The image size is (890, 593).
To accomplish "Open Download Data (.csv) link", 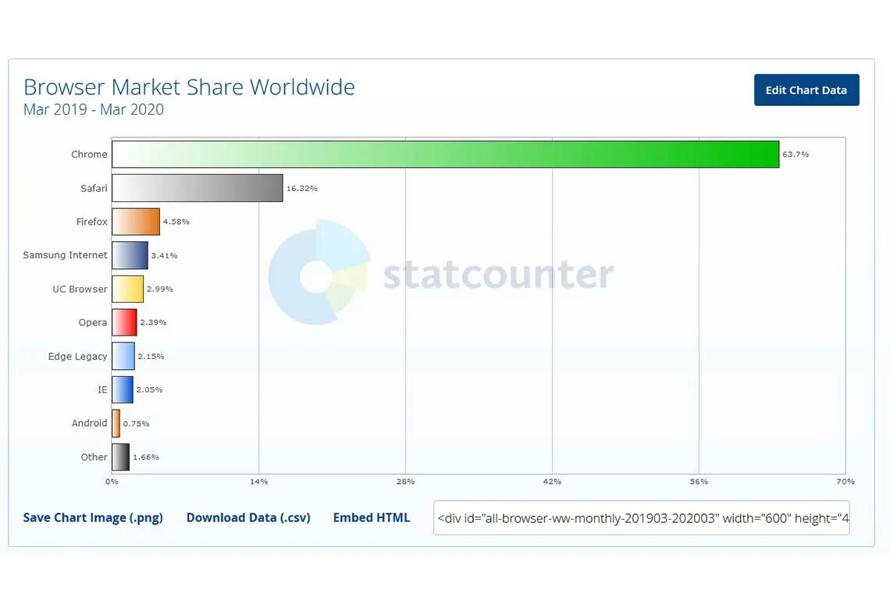I will point(248,517).
